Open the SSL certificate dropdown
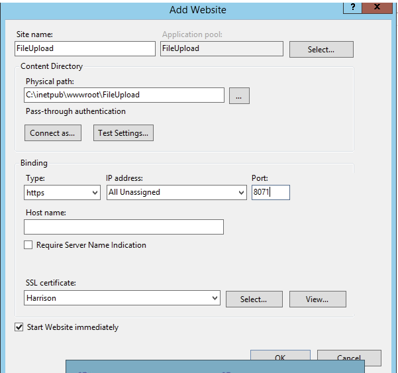The height and width of the screenshot is (373, 398). click(x=123, y=299)
